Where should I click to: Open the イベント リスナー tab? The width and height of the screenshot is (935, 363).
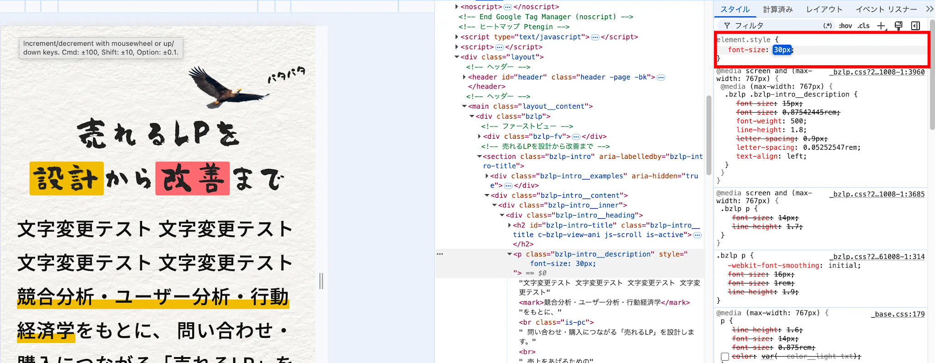(886, 9)
